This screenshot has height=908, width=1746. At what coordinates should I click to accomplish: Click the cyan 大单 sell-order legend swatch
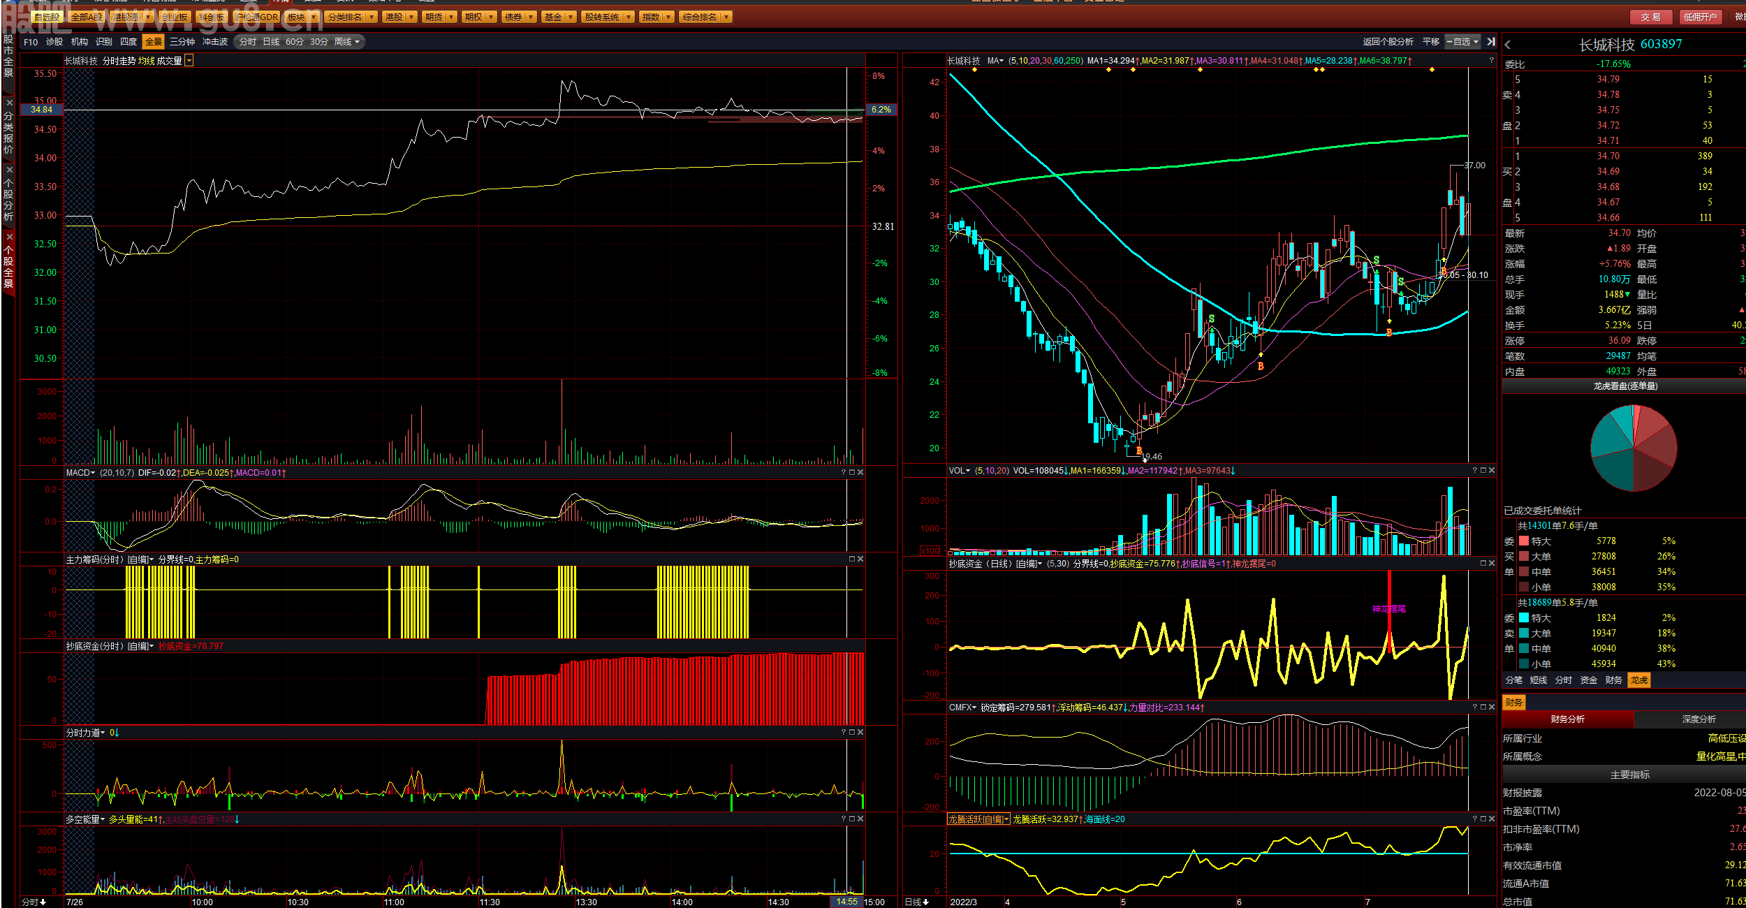(1524, 634)
